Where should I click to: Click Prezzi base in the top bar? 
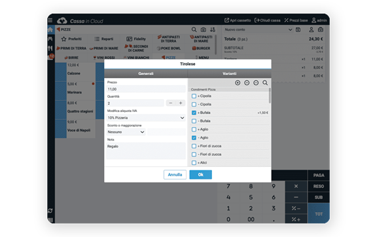tap(296, 20)
